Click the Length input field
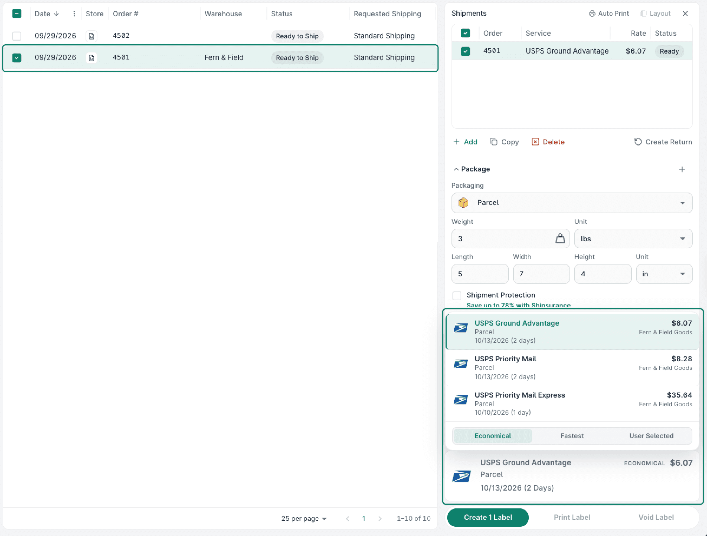The image size is (707, 536). [480, 274]
